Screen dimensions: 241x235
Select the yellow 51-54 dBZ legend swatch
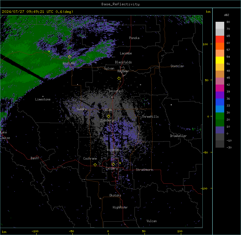pyautogui.click(x=220, y=60)
